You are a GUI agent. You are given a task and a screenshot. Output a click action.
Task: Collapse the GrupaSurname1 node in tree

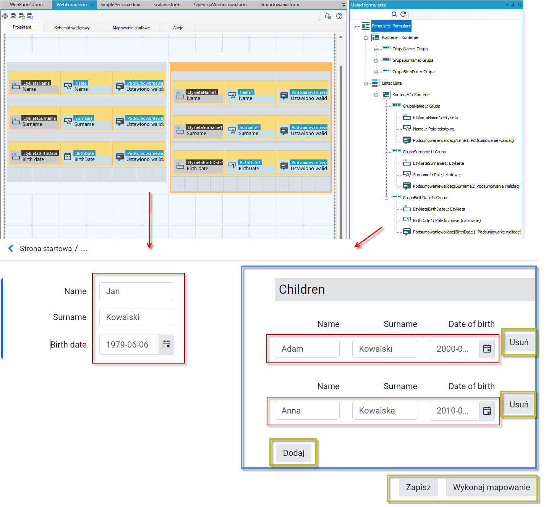[387, 152]
